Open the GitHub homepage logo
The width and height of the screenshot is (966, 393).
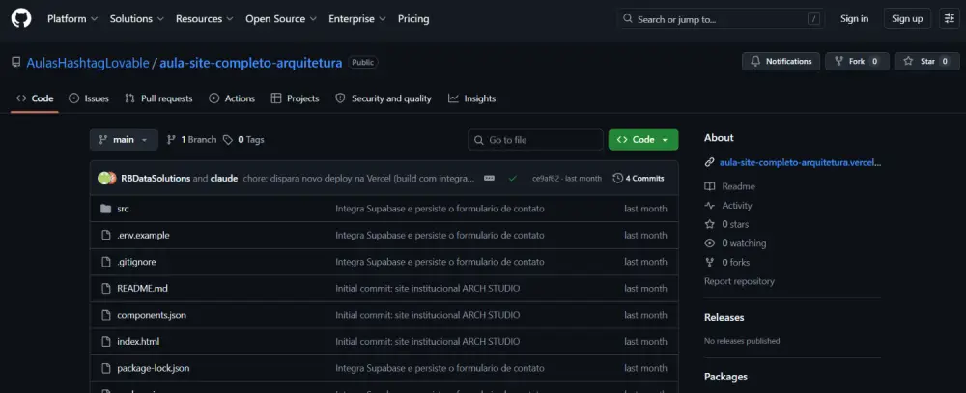[x=21, y=18]
